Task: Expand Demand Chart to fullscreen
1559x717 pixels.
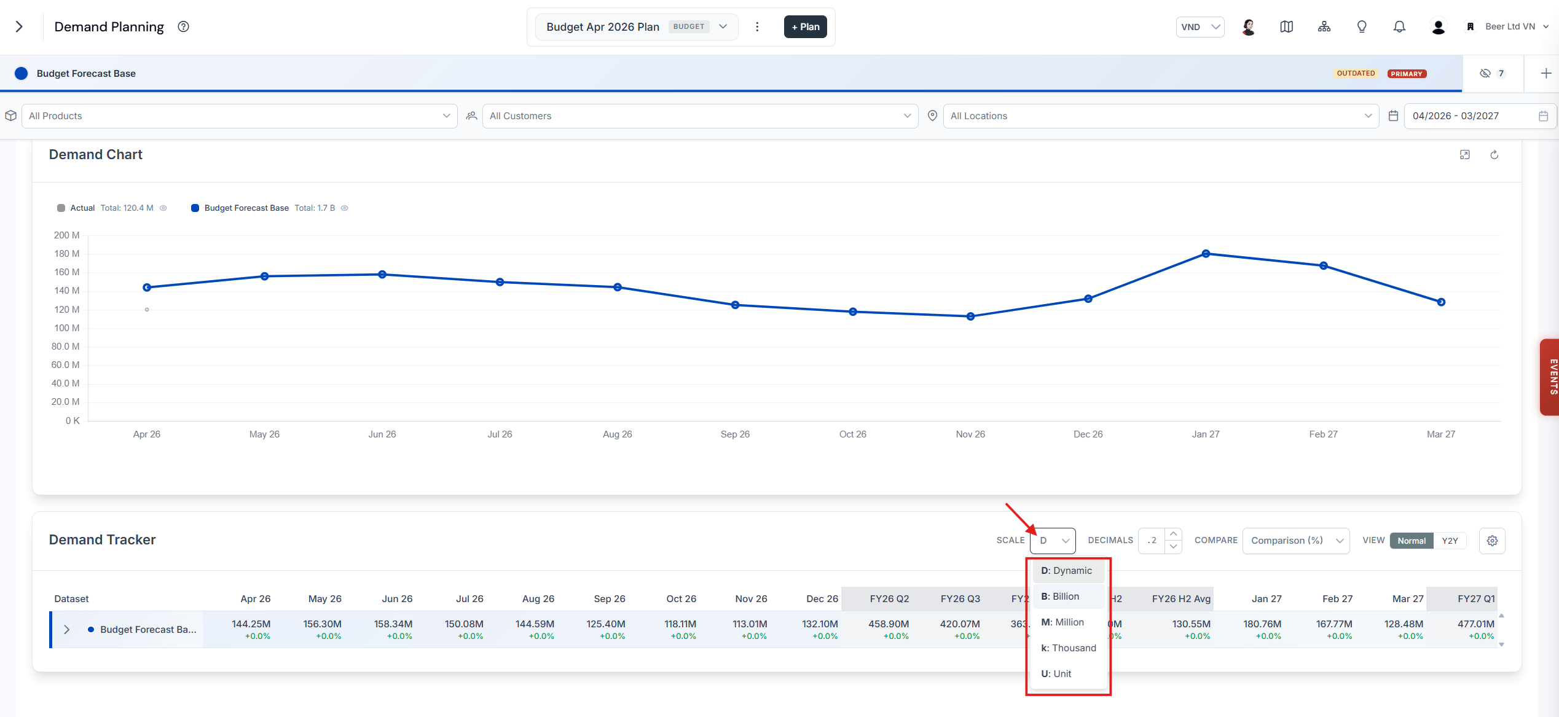Action: click(1465, 155)
